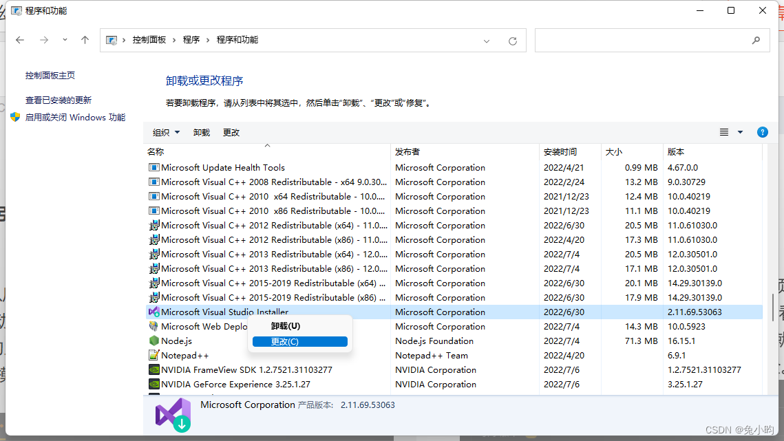Click 程序 breadcrumb segment
This screenshot has height=441, width=784.
pos(191,40)
